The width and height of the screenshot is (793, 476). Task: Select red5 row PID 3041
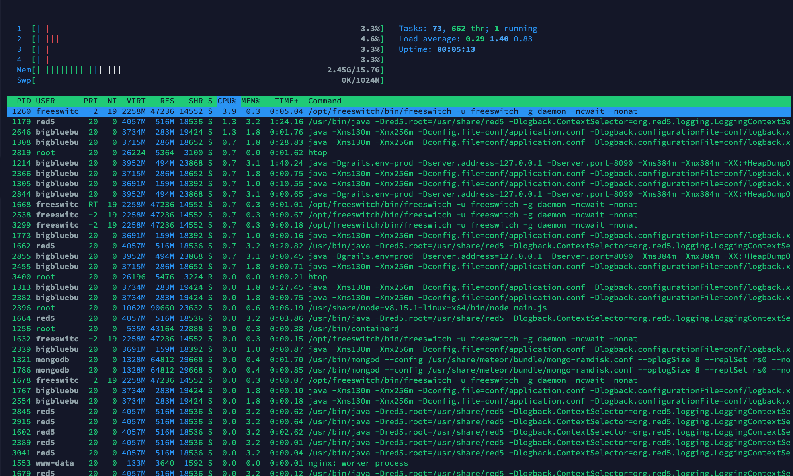coord(399,453)
